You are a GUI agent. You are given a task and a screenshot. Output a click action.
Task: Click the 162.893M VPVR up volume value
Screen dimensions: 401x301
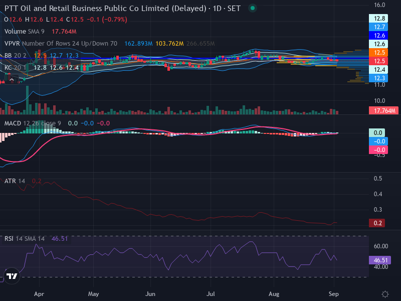(x=138, y=44)
